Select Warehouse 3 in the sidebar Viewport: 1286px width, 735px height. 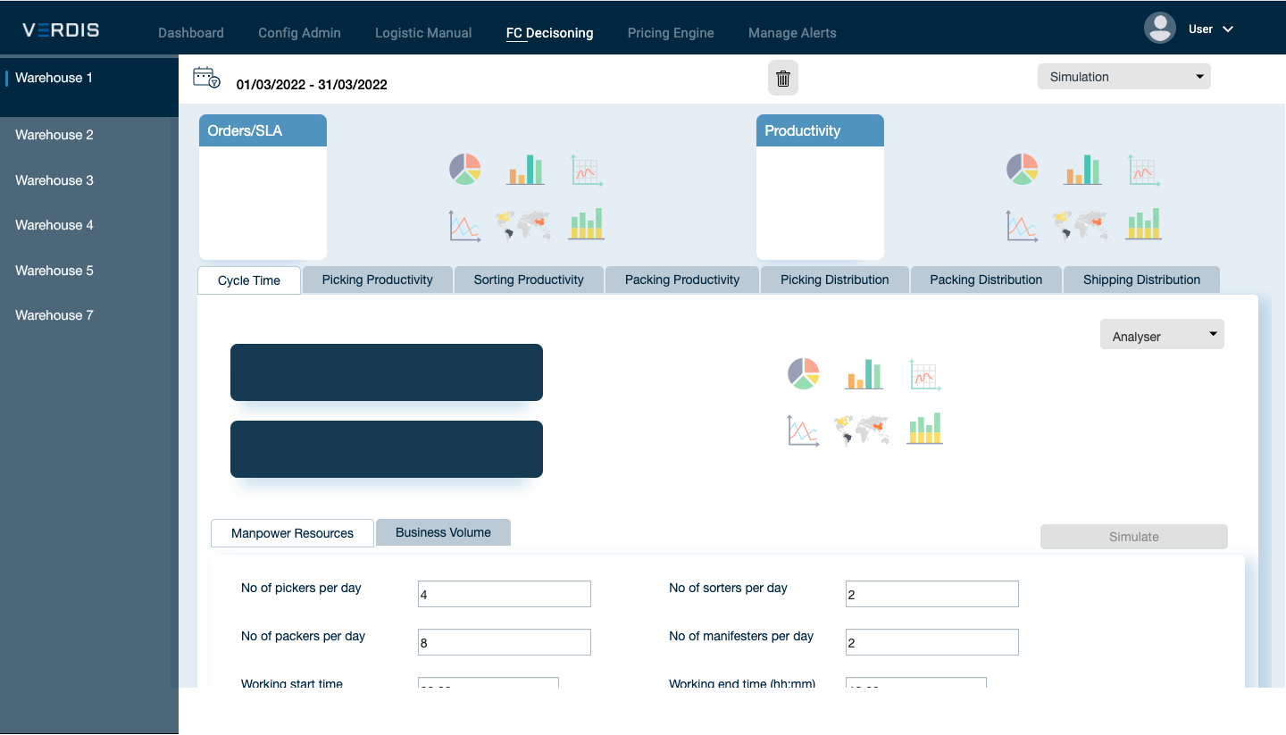tap(54, 180)
